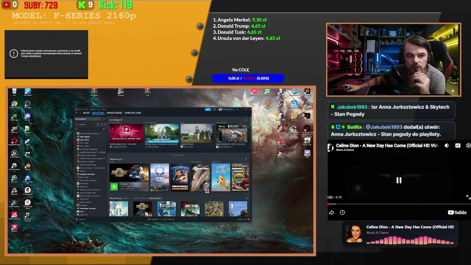This screenshot has width=471, height=265.
Task: Open YouTube player settings gear
Action: [x=468, y=145]
